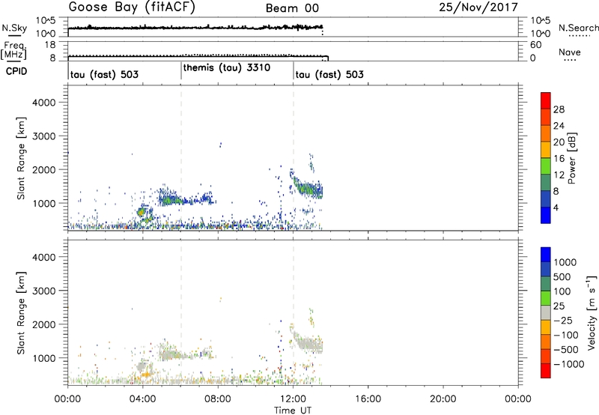
Task: Click the bright blue bottom Power colorbar segment
Action: pyautogui.click(x=546, y=215)
